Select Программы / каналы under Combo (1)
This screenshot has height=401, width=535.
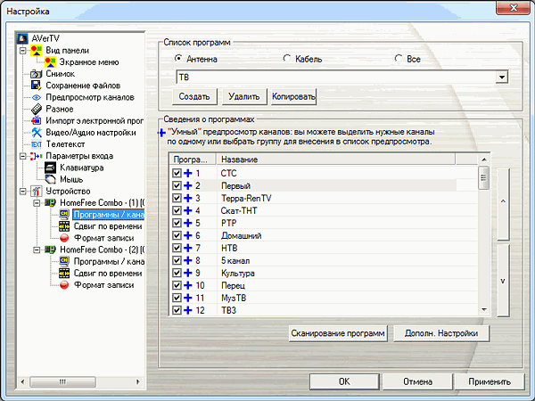tap(109, 215)
